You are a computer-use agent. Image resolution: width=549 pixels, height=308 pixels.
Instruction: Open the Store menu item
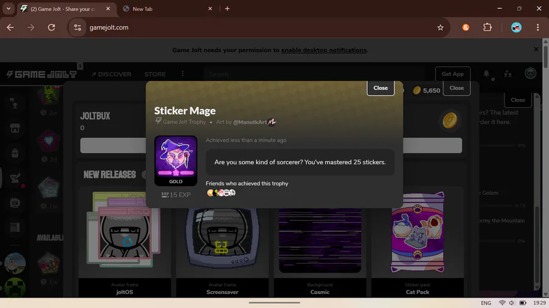pos(155,74)
